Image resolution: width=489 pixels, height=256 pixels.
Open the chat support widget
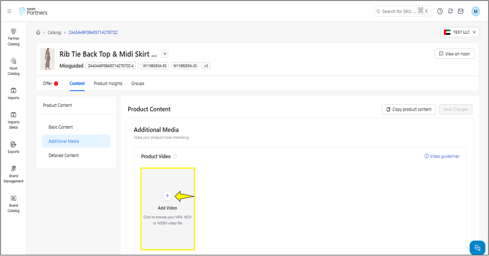click(477, 248)
